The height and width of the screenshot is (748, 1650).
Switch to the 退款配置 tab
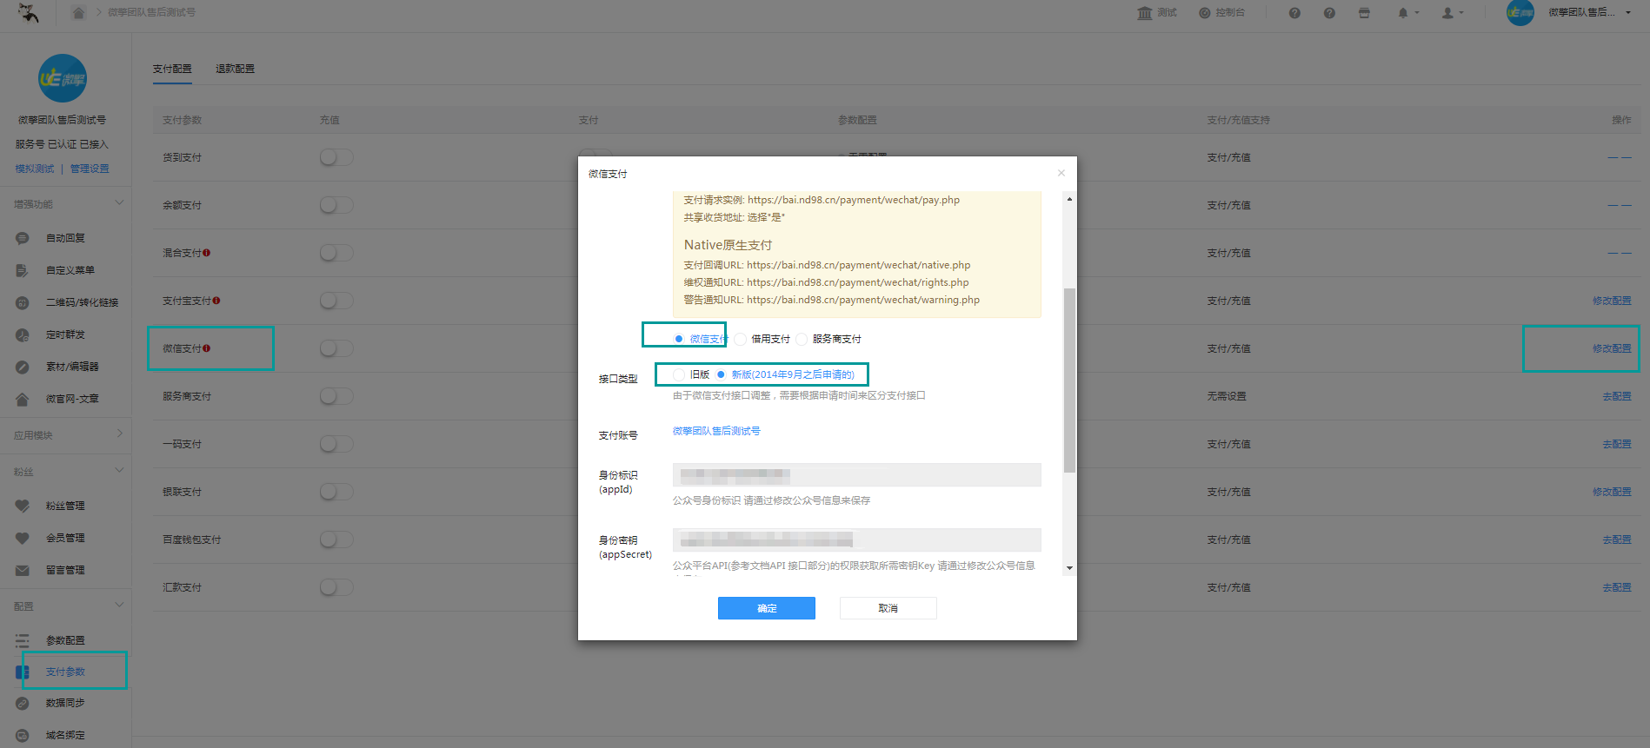click(235, 69)
